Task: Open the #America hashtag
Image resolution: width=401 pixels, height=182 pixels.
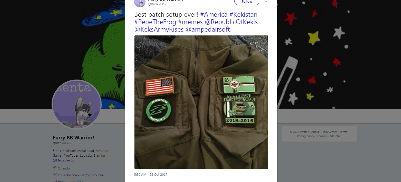Action: click(x=214, y=14)
